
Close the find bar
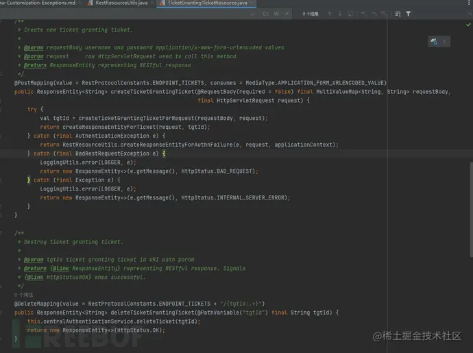[470, 14]
